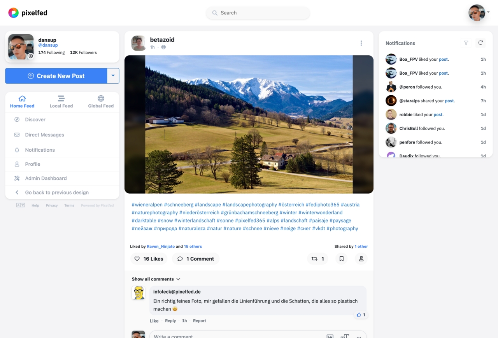Refresh the notifications list
This screenshot has height=338, width=498.
point(480,43)
